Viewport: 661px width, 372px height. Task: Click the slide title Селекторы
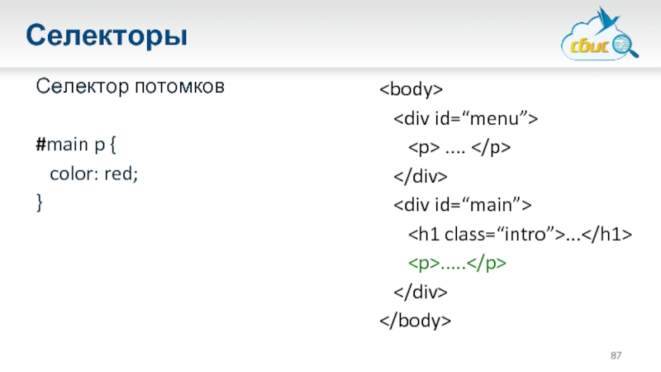pos(105,36)
